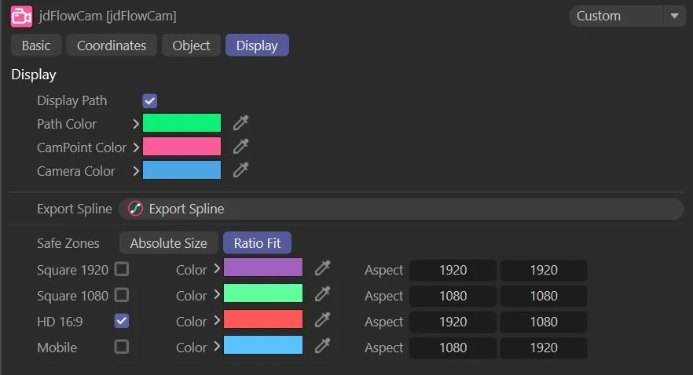
Task: Click the jdFlowCam camera object icon
Action: (21, 16)
